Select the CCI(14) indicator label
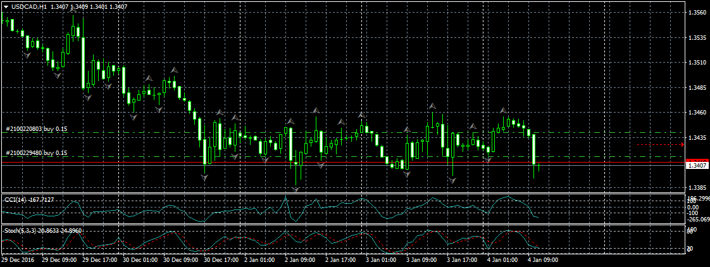Screen dimensions: 710x267 [29, 200]
